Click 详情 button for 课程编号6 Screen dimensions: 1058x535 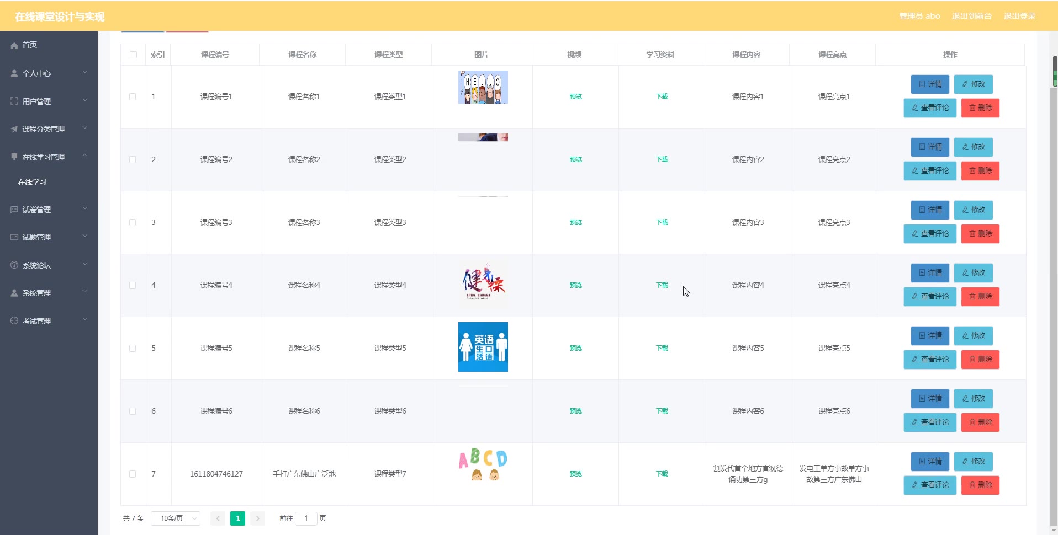coord(930,399)
